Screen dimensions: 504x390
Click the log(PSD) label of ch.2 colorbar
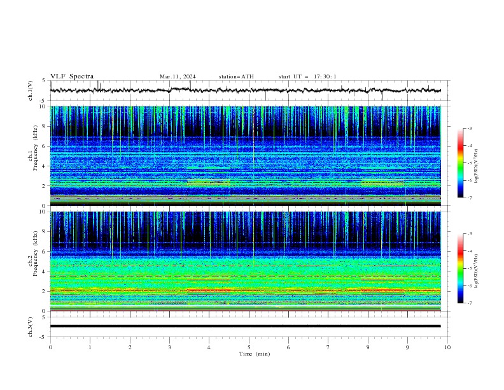477,271
